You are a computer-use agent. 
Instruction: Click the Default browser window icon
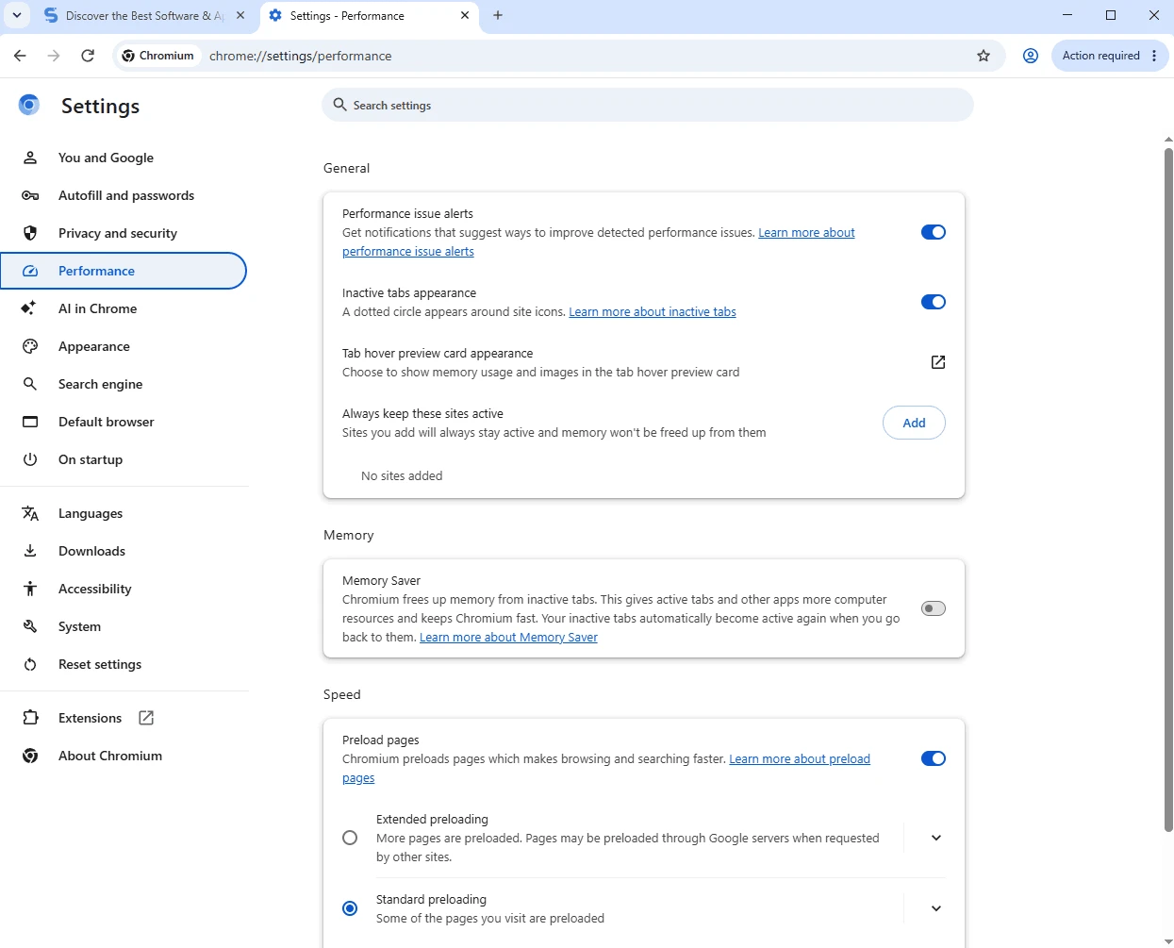pos(30,422)
